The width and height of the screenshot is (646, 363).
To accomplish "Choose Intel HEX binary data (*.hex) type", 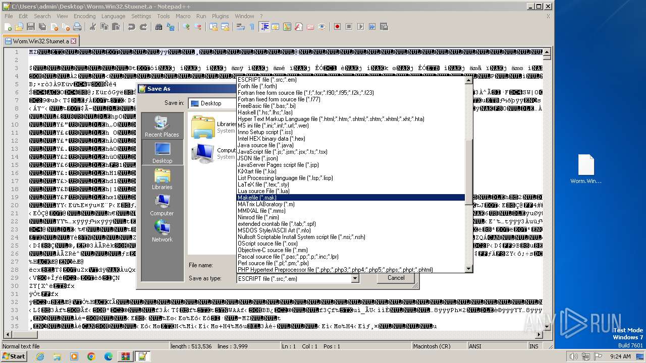I will 351,139.
